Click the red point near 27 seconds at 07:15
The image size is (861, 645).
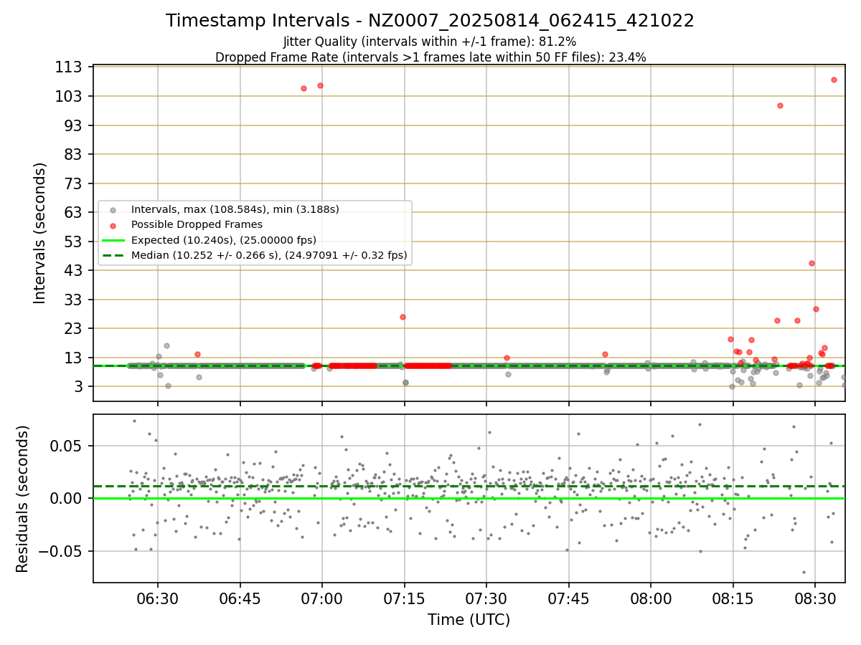tap(403, 317)
